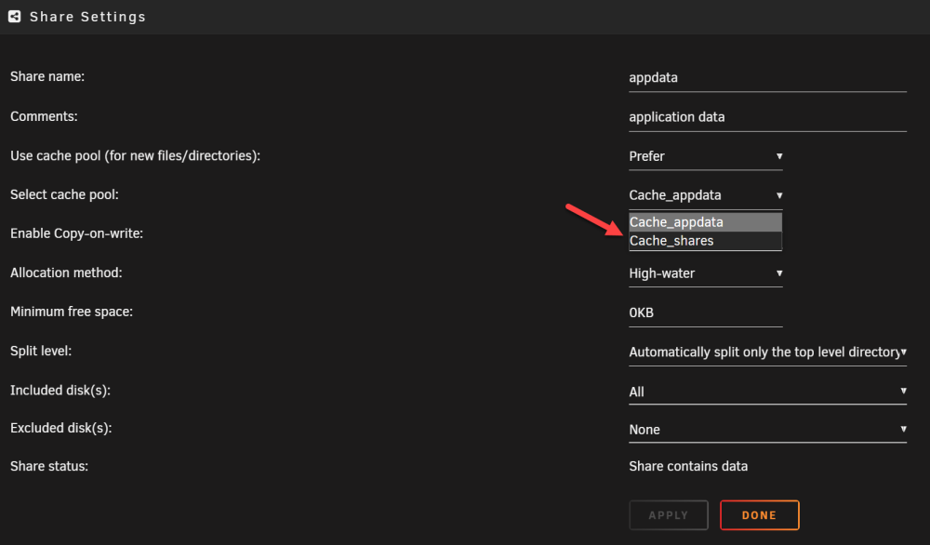Open the Select cache pool dropdown
Viewport: 930px width, 545px height.
(x=705, y=195)
